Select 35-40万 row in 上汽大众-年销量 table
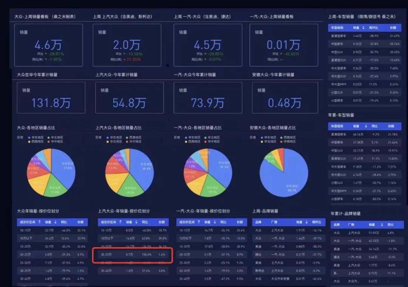Image resolution: width=408 pixels, height=287 pixels. 133,271
